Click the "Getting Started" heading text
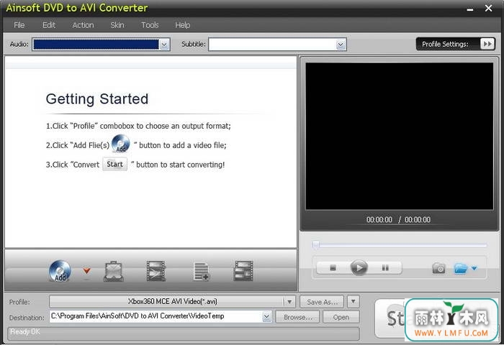This screenshot has height=345, width=504. (97, 99)
